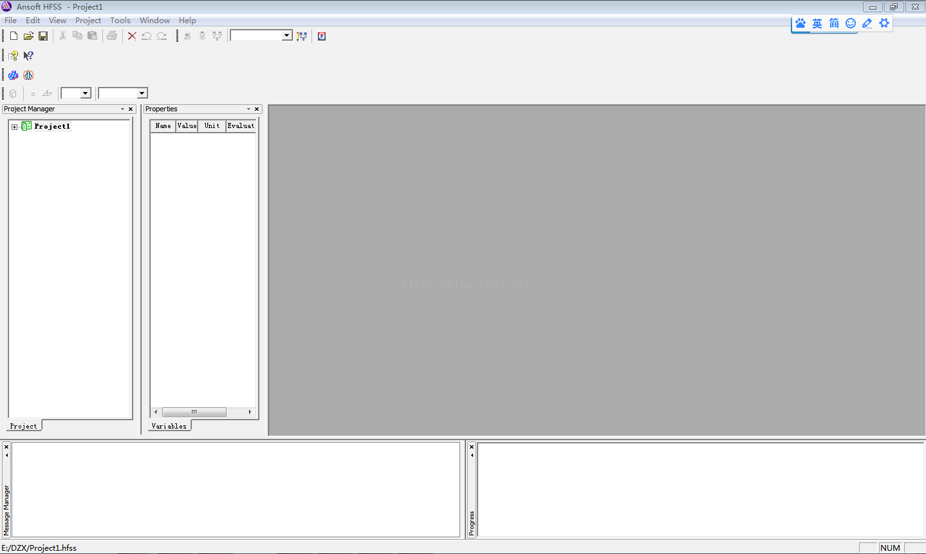Click the Evaluated column header

tap(241, 126)
